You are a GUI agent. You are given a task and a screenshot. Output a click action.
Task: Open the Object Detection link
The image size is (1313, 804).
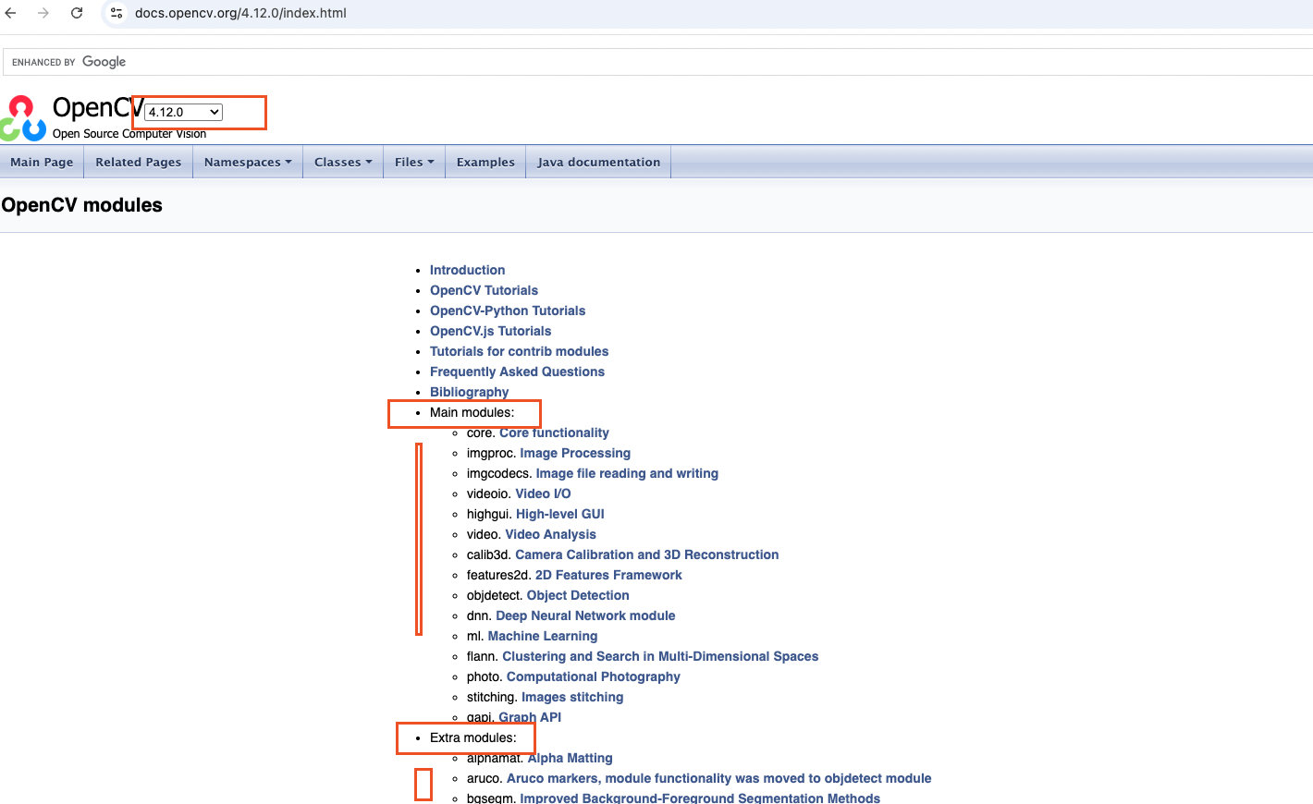point(578,595)
